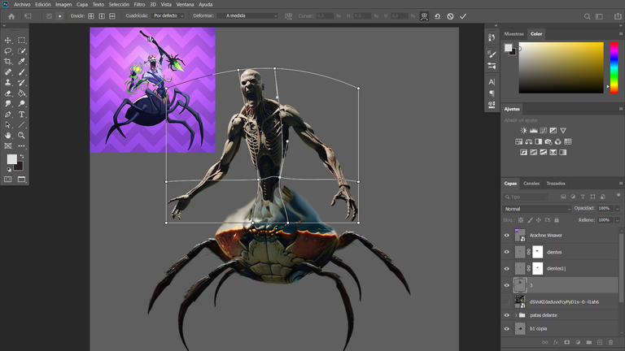Screen dimensions: 625x351
Task: Select the Rectangular Marquee tool
Action: pos(21,40)
